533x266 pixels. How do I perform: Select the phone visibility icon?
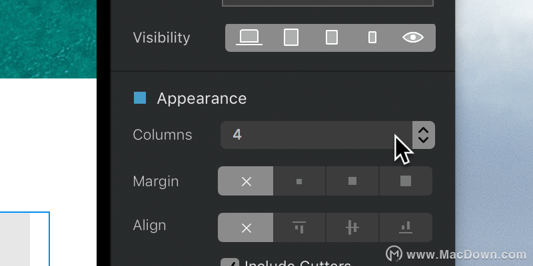pos(372,37)
